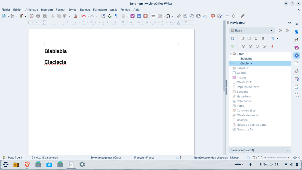302x170 pixels.
Task: Insert a comment from the toolbar
Action: click(213, 16)
